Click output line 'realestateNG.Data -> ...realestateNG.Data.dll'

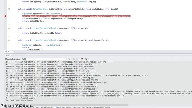(x=66, y=96)
